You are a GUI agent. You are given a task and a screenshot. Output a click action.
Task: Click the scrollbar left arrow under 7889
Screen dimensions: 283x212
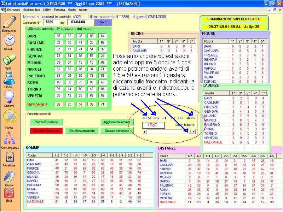tap(144, 132)
